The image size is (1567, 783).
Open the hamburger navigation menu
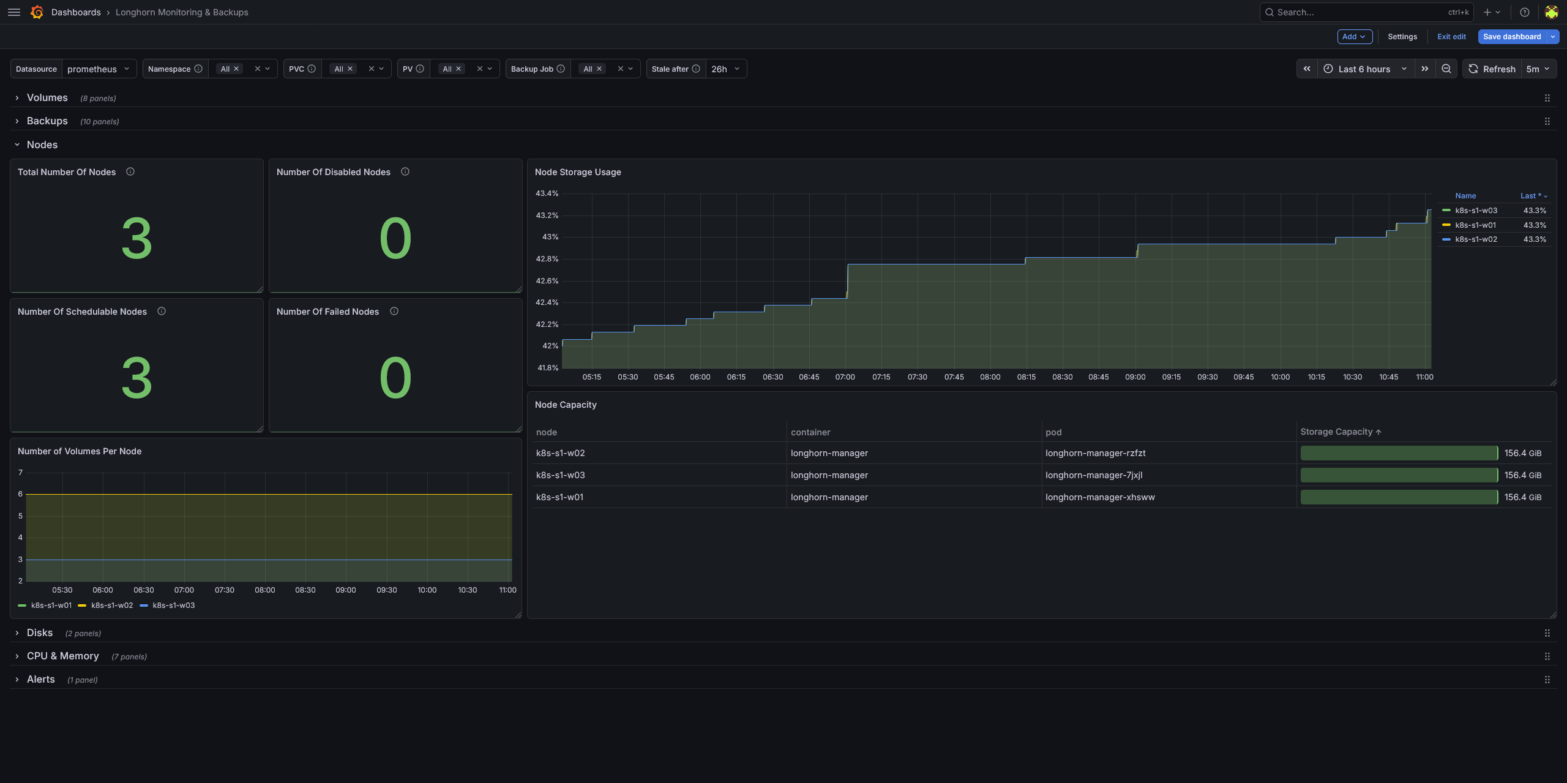pos(14,12)
